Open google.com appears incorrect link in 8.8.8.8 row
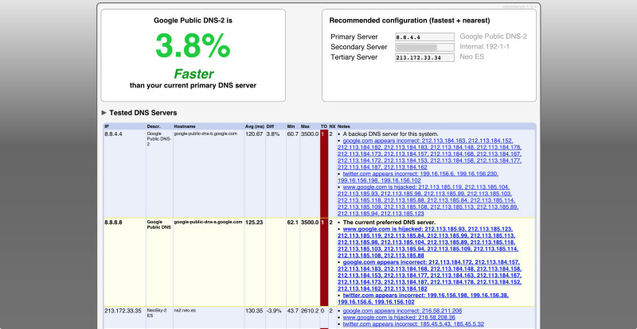The image size is (637, 329). coord(429,276)
